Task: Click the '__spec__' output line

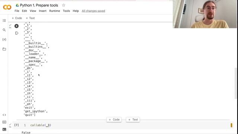Action: click(x=33, y=65)
